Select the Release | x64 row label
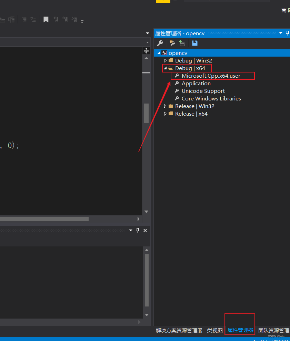 click(x=191, y=114)
